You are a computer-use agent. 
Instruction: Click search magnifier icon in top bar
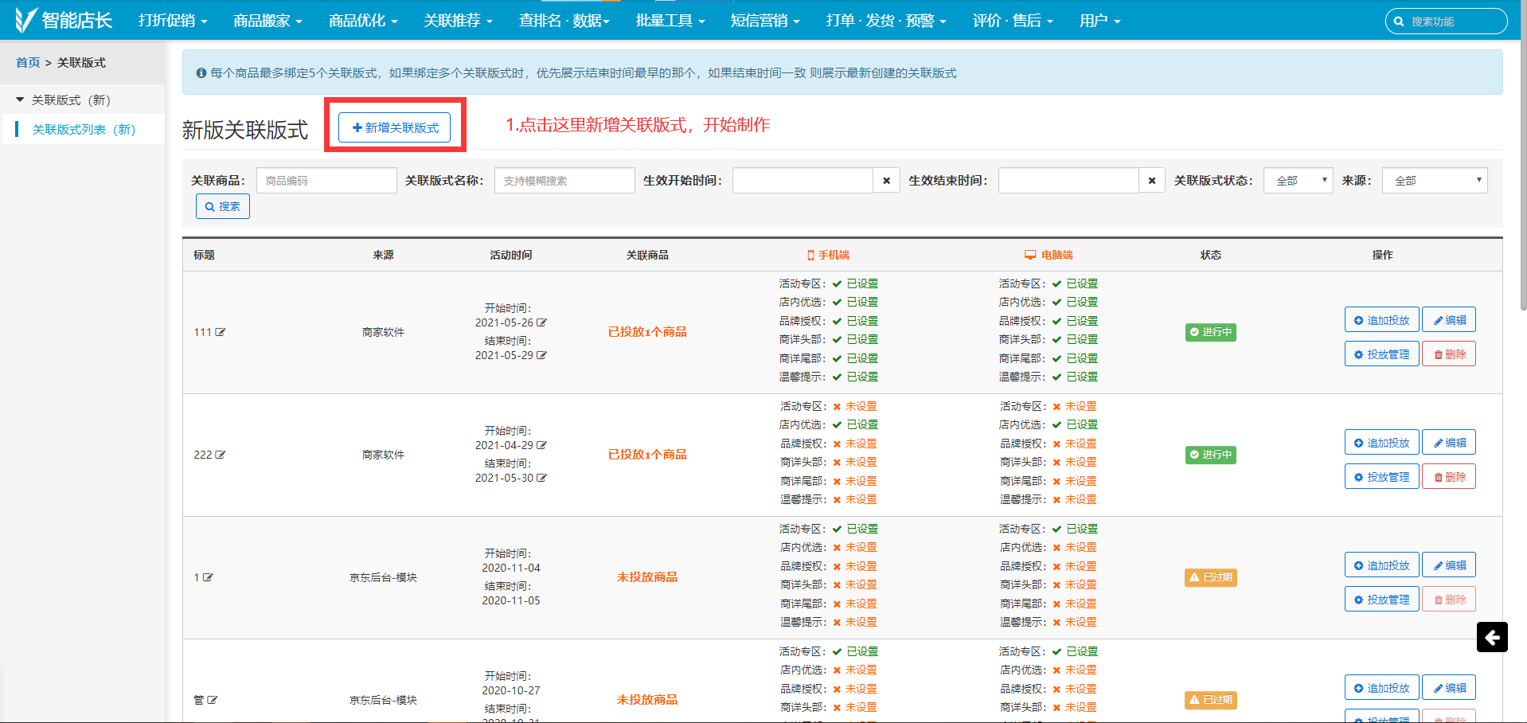pyautogui.click(x=1400, y=21)
